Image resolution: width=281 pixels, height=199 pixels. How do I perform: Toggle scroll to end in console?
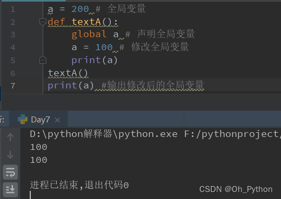coord(10,190)
